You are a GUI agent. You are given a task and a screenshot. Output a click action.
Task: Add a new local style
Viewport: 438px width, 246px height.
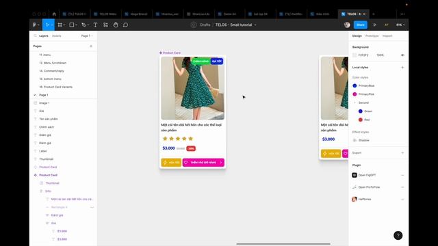point(402,67)
